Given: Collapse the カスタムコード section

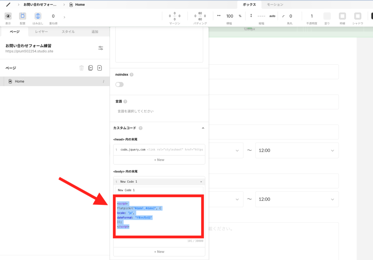Looking at the screenshot, I should [x=203, y=128].
